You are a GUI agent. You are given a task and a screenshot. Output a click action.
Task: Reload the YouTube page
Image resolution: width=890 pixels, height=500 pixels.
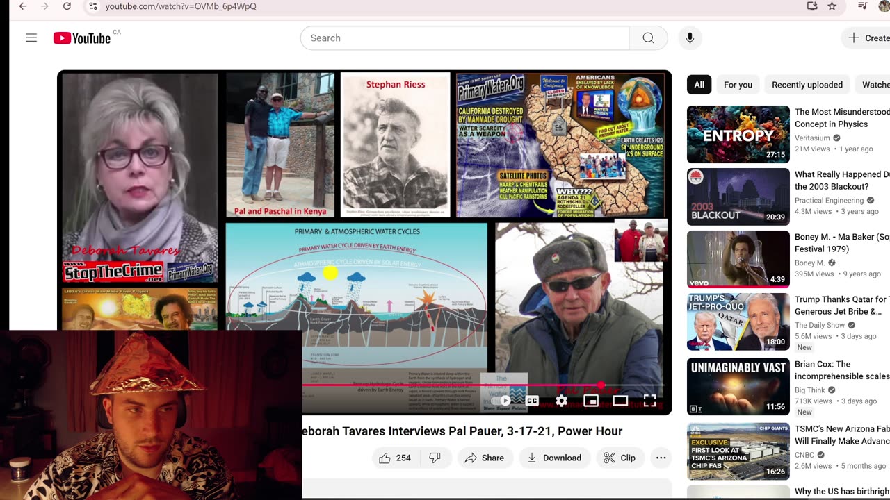coord(67,6)
